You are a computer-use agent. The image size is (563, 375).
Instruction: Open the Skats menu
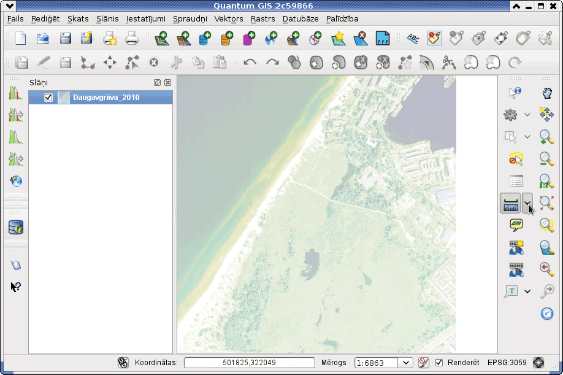pyautogui.click(x=78, y=18)
